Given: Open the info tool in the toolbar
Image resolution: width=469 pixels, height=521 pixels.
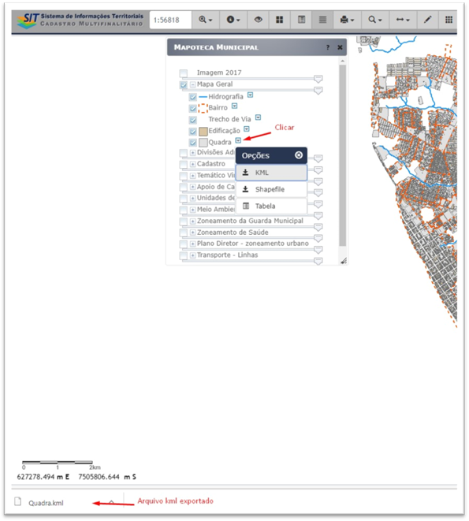Looking at the screenshot, I should [x=233, y=20].
